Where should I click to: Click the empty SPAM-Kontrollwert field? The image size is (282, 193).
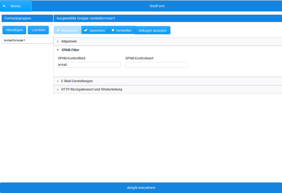click(x=156, y=65)
